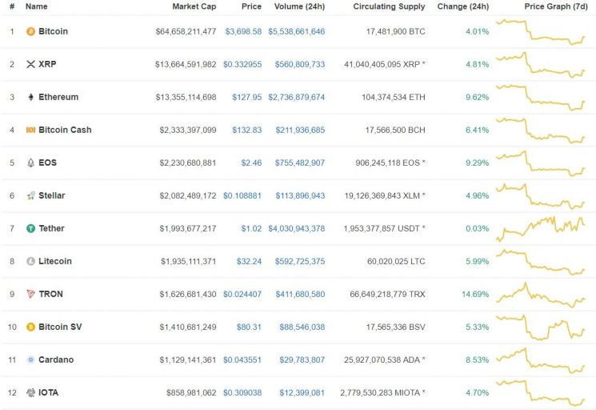Click the Cardano logo icon
Viewport: 596px width, 410px height.
point(30,360)
